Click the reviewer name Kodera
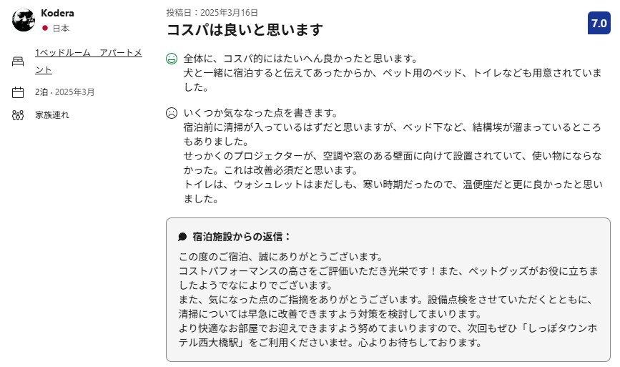This screenshot has height=367, width=620. click(x=56, y=14)
